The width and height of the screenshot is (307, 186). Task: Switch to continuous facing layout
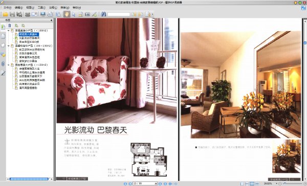(x=257, y=183)
